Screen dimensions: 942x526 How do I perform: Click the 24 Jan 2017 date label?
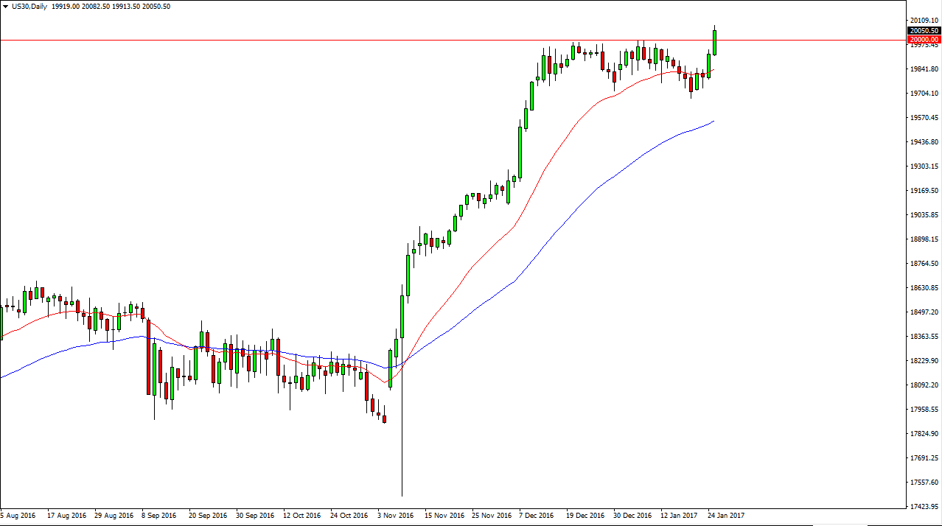coord(726,516)
